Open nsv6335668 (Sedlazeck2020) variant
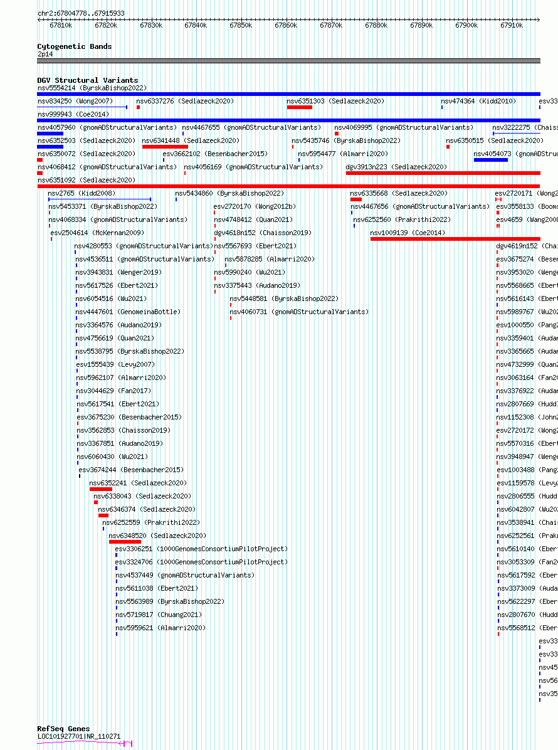This screenshot has height=750, width=558. pyautogui.click(x=399, y=193)
